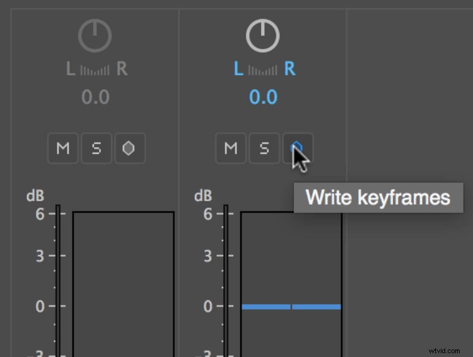Click the left track's empty volume fader box

click(124, 284)
